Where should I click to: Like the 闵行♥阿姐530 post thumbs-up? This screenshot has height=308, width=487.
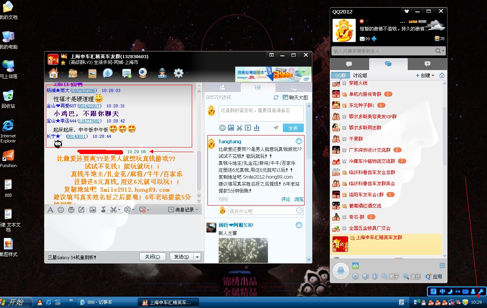(x=299, y=225)
